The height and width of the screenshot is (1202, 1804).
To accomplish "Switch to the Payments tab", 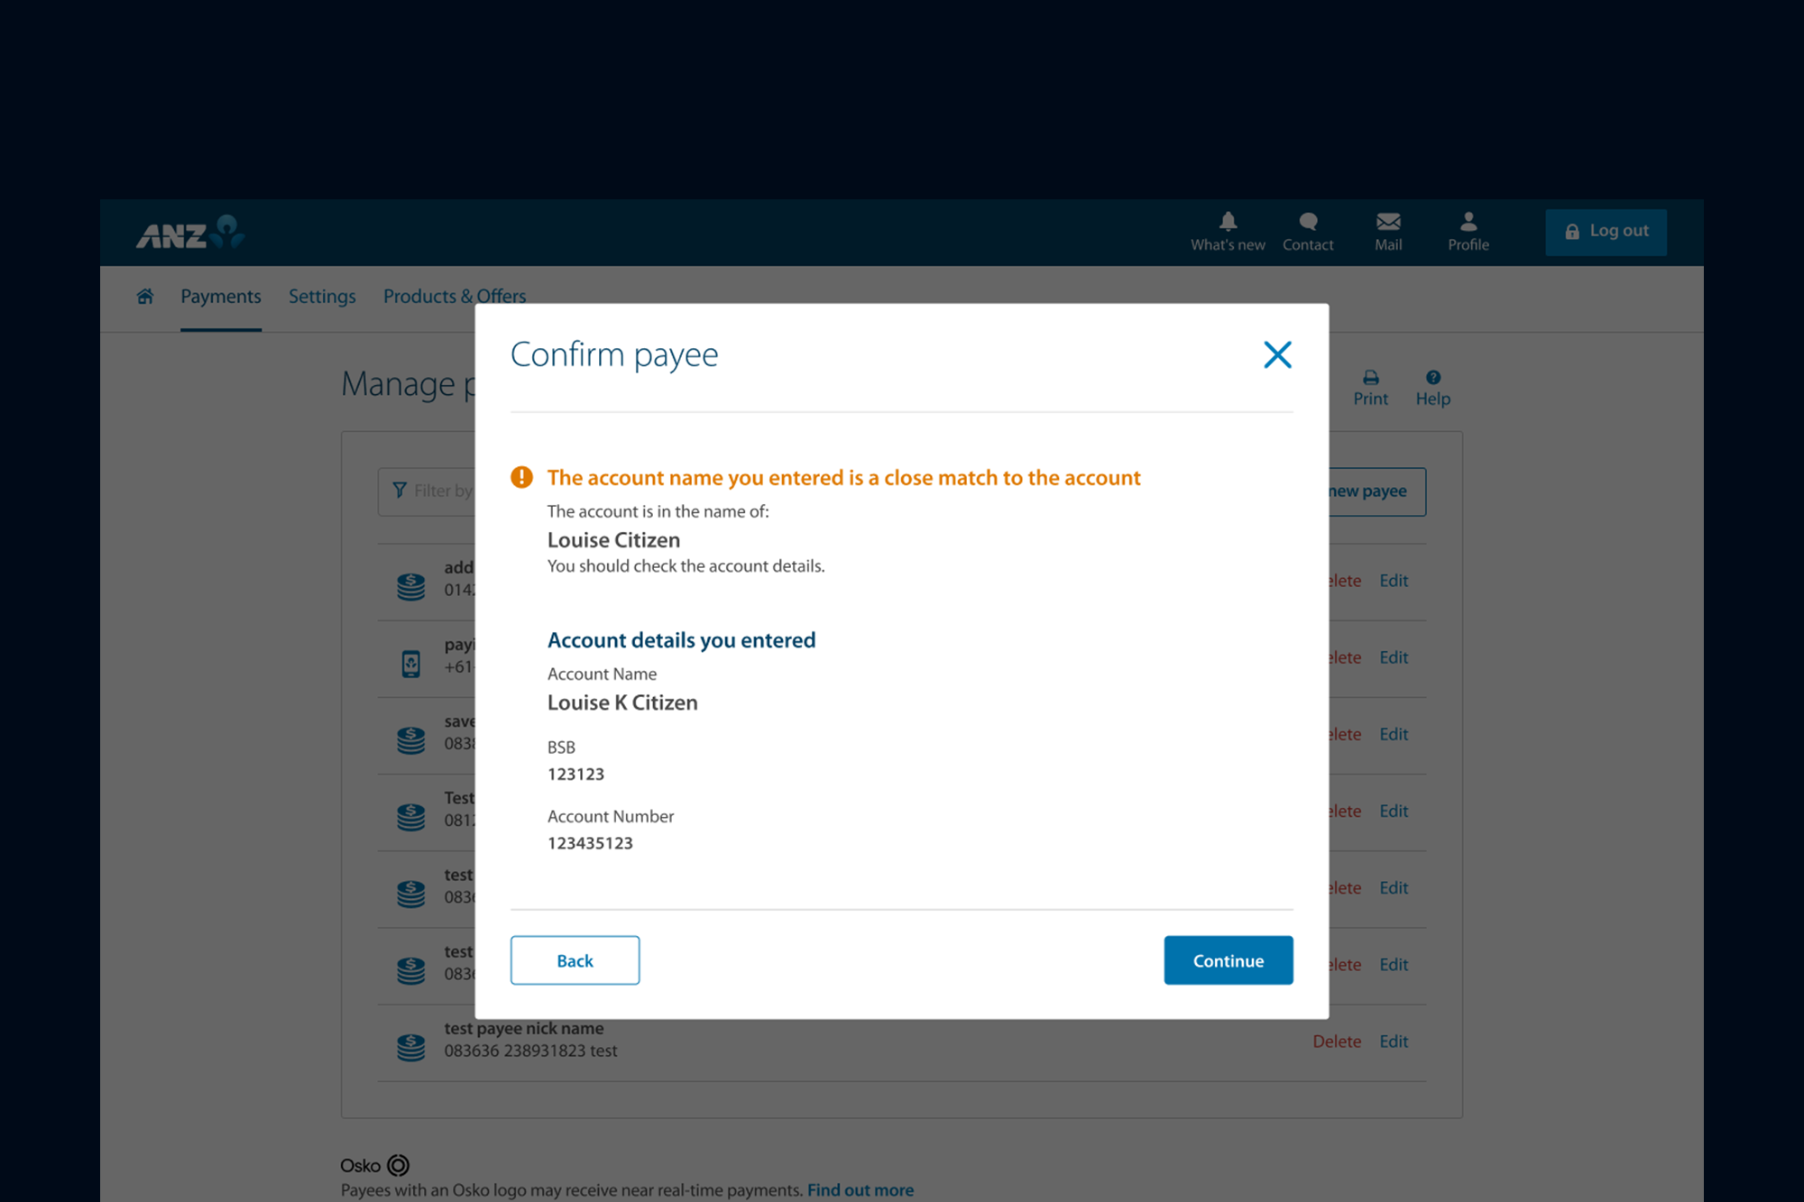I will 221,297.
